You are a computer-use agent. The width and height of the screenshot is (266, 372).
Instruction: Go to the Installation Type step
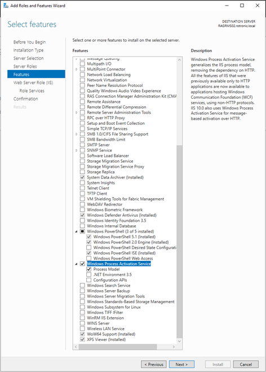(28, 50)
